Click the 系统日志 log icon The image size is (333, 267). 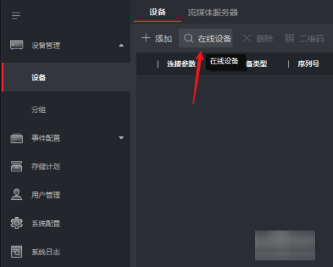tap(17, 252)
